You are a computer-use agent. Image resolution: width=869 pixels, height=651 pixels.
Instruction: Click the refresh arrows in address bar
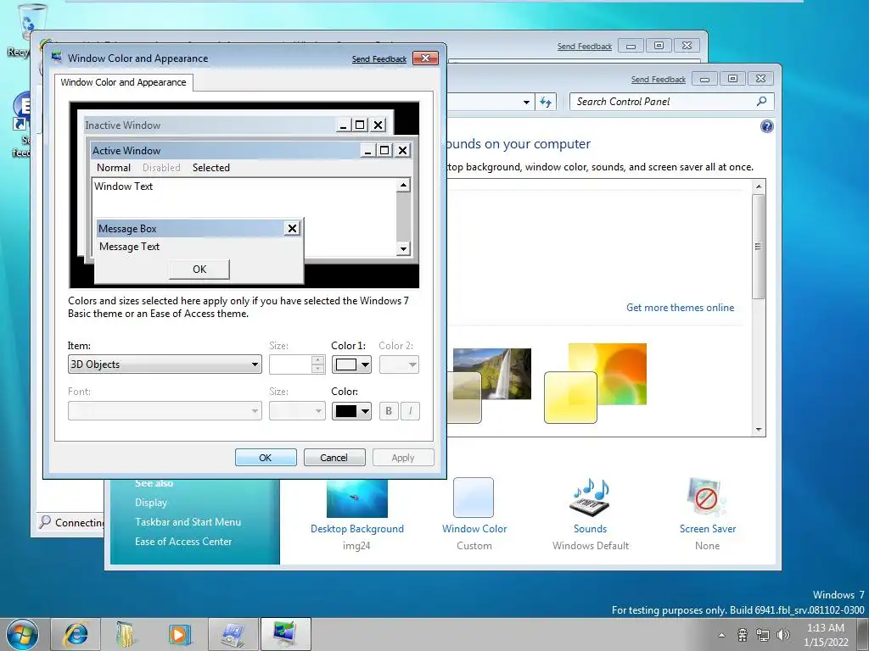[x=546, y=102]
